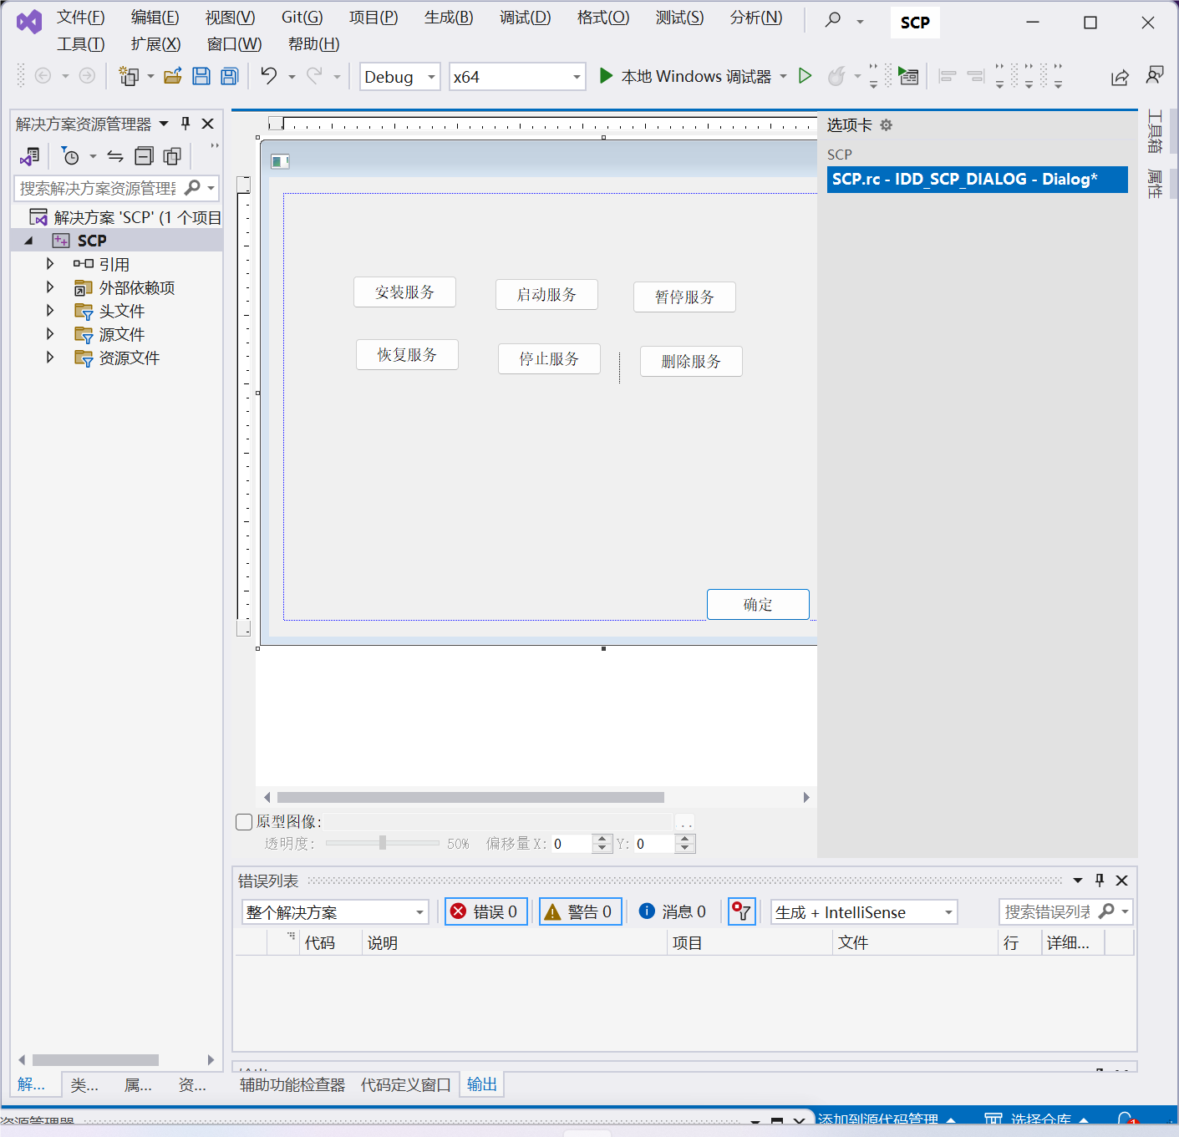
Task: Click the 暂停服务 button in dialog
Action: [684, 297]
